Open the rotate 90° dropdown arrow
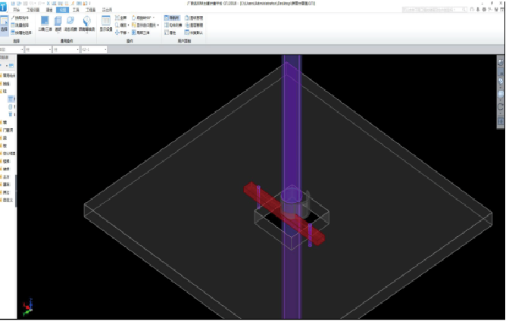 tap(154, 17)
